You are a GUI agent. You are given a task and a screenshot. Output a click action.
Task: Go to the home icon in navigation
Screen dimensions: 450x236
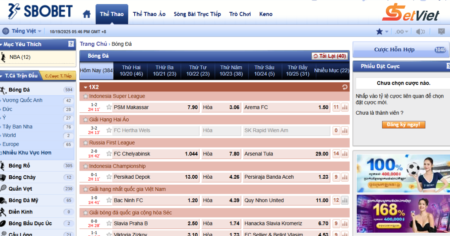pos(87,14)
